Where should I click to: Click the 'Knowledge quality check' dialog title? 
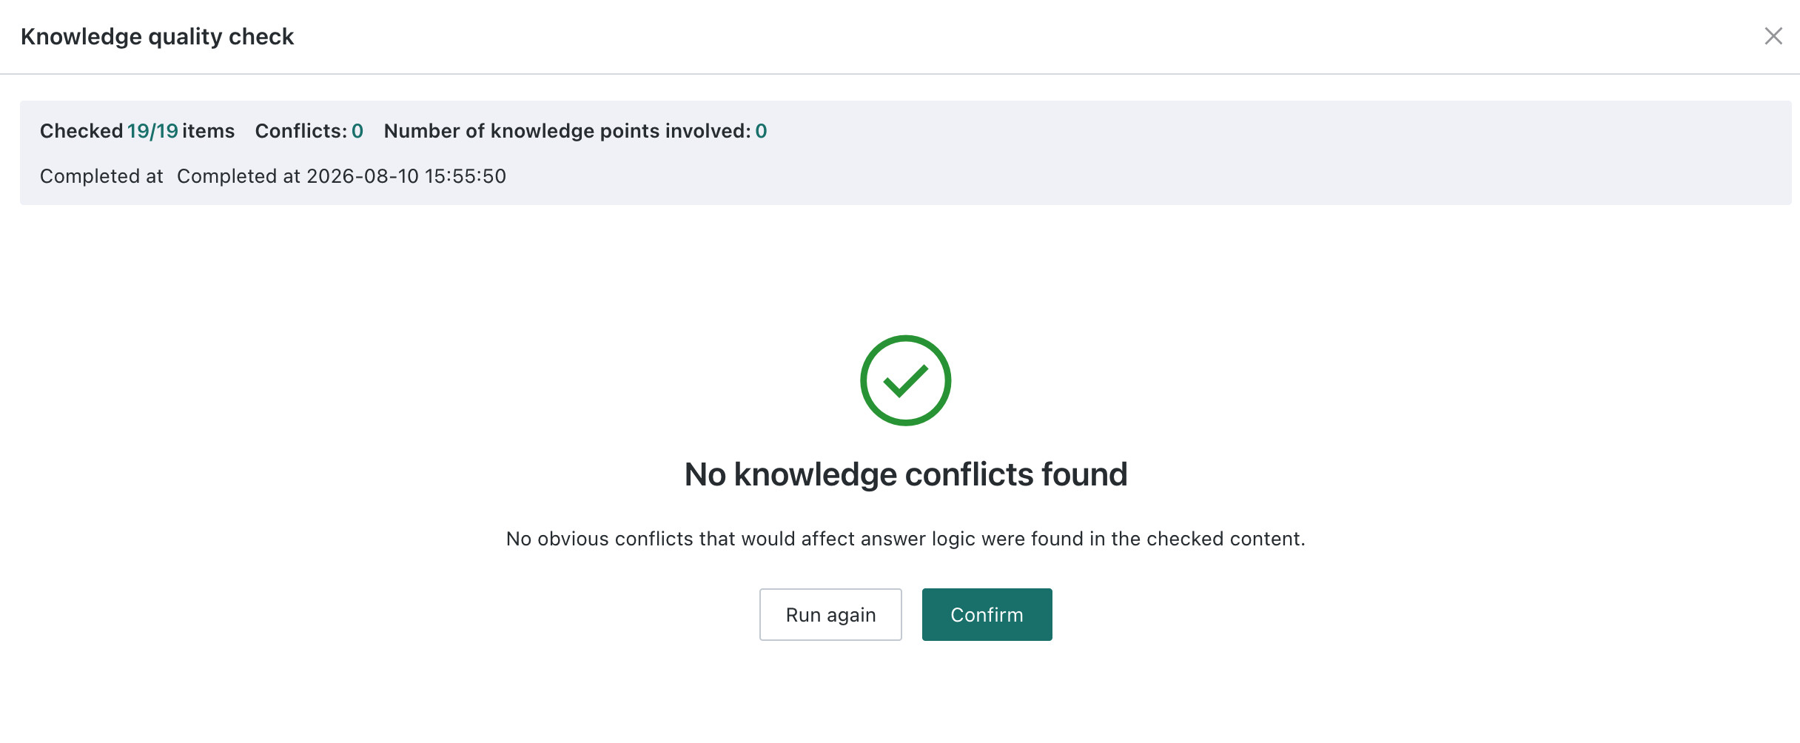157,36
